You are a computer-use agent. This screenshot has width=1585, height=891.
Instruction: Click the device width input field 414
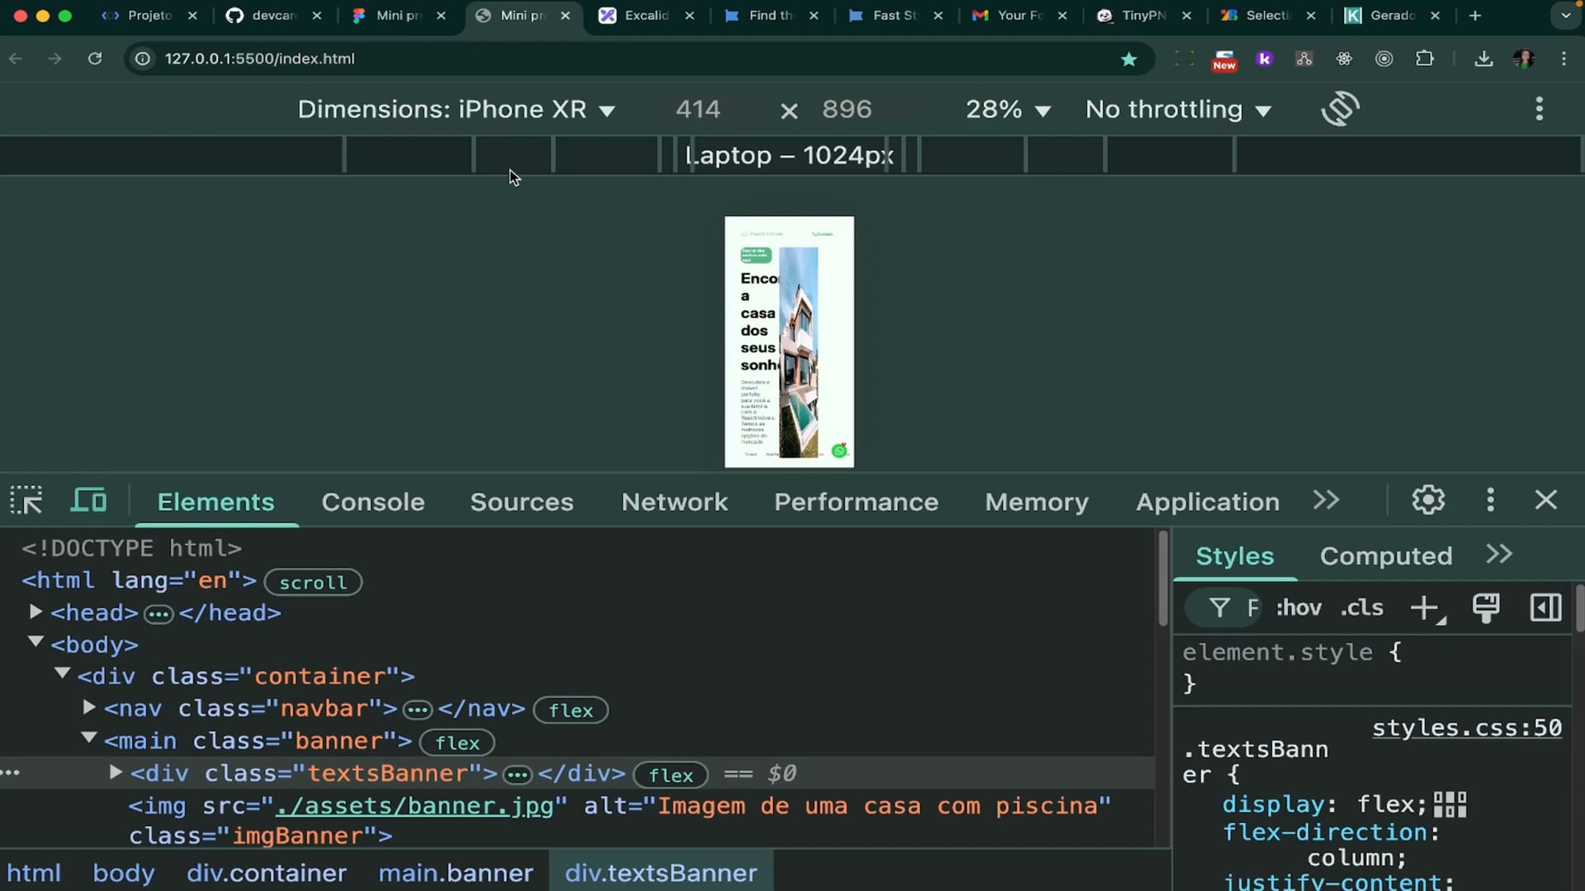698,109
